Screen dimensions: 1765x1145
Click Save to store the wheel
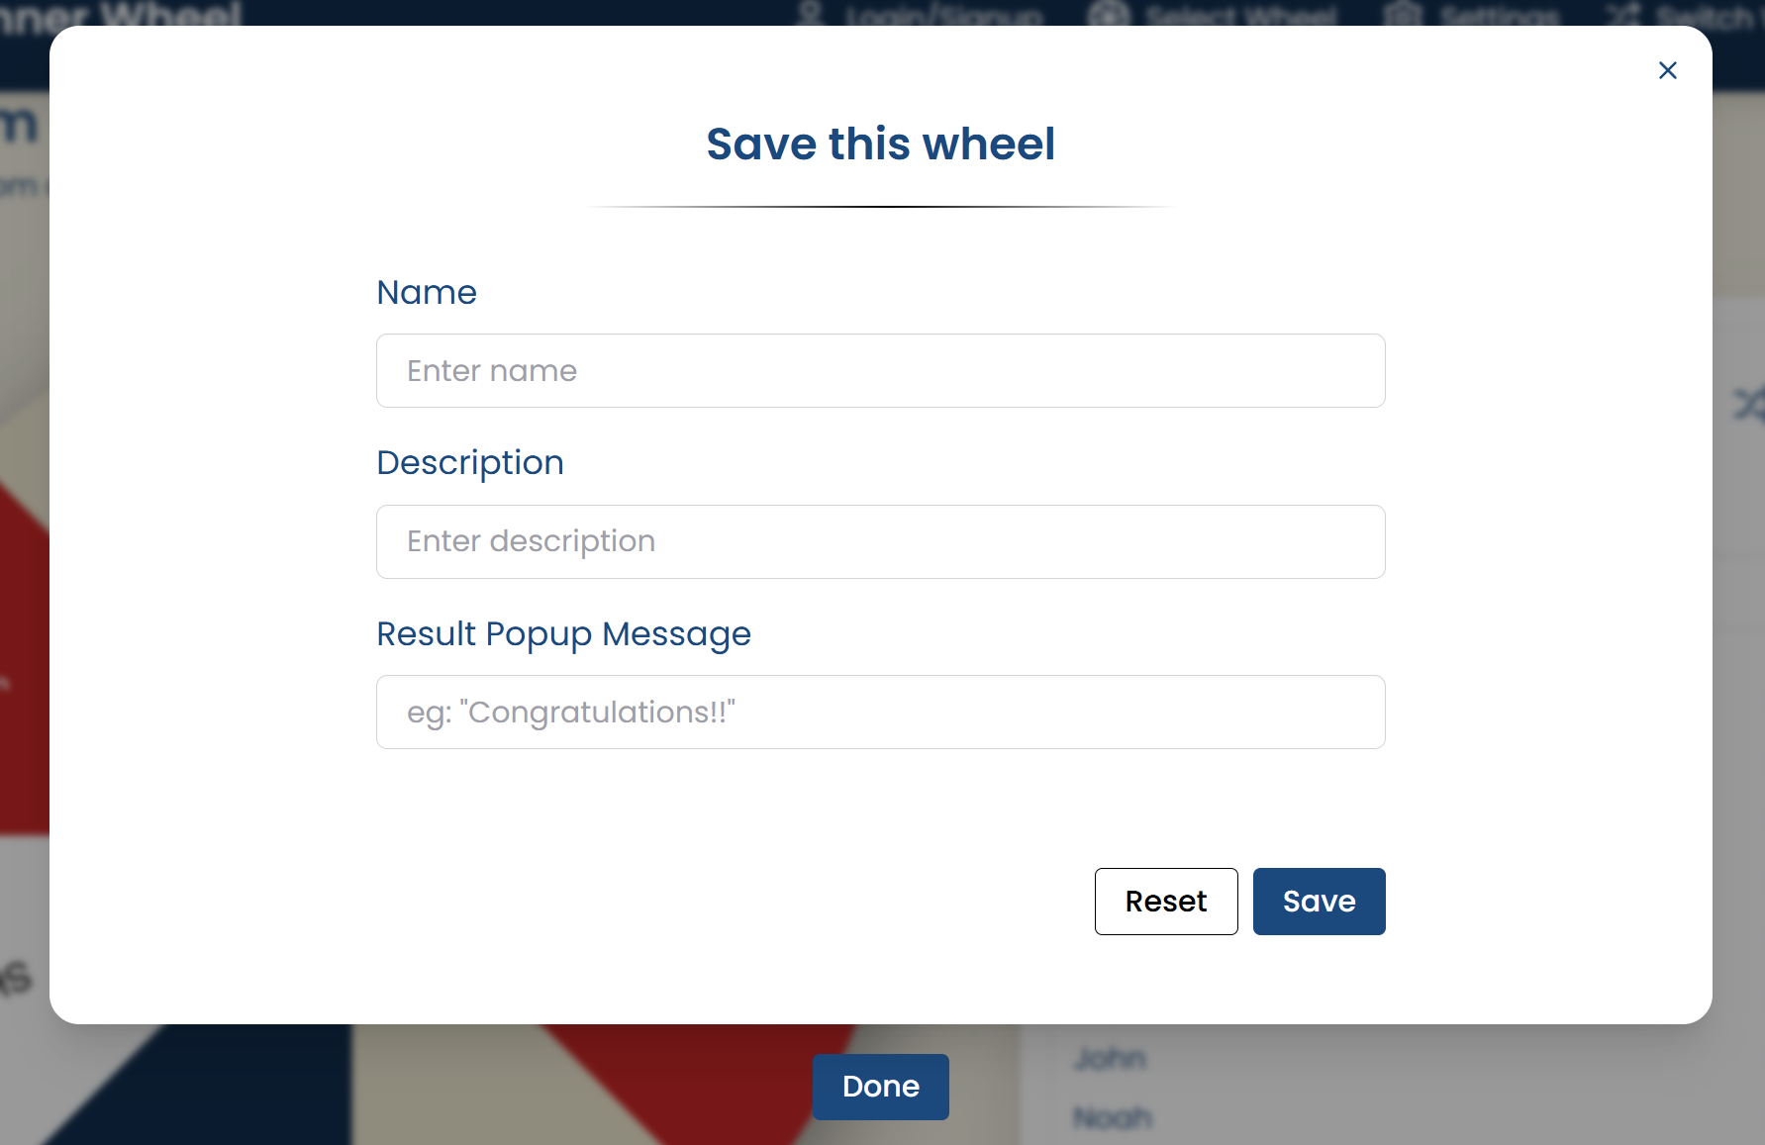[1319, 901]
